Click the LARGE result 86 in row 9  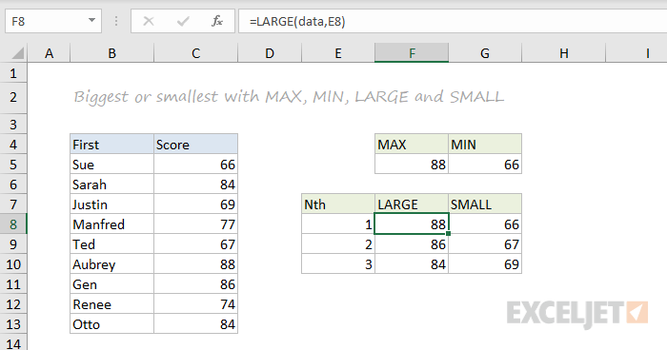[x=412, y=244]
